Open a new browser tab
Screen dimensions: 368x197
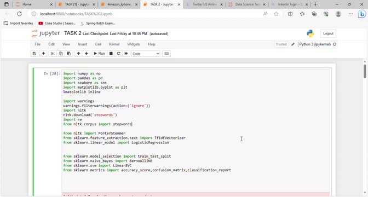(x=315, y=4)
